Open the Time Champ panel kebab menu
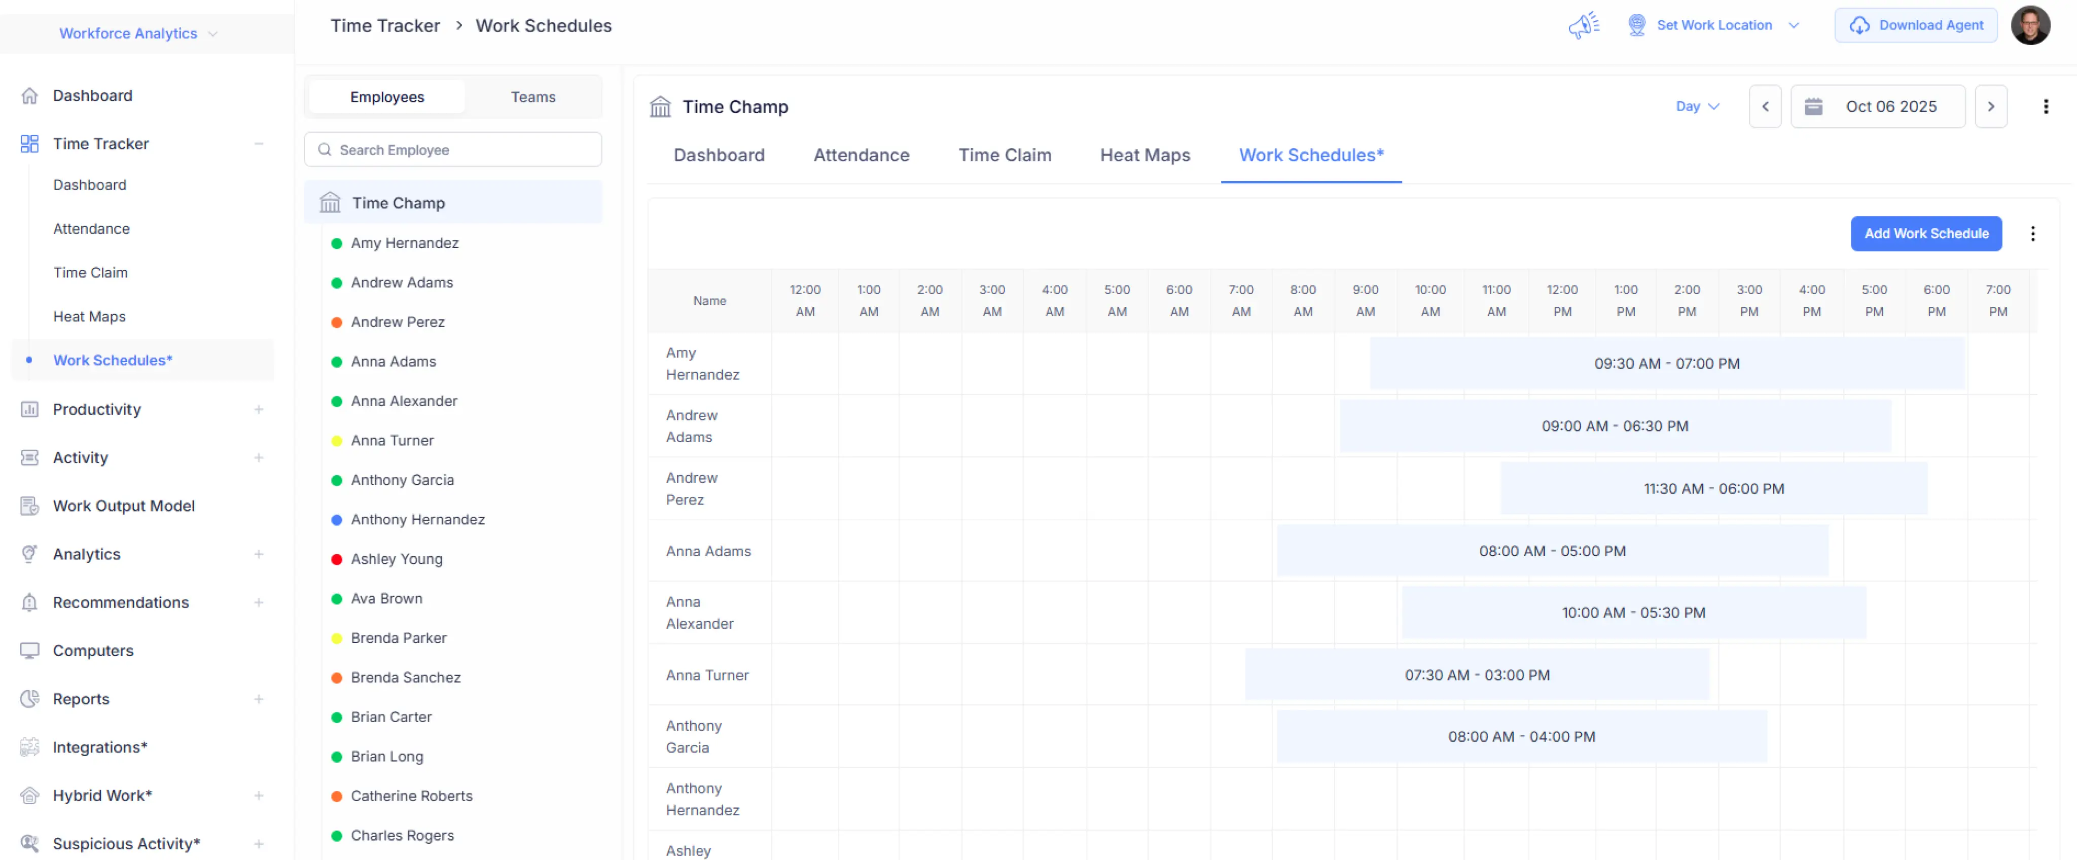Image resolution: width=2077 pixels, height=860 pixels. (x=2045, y=106)
